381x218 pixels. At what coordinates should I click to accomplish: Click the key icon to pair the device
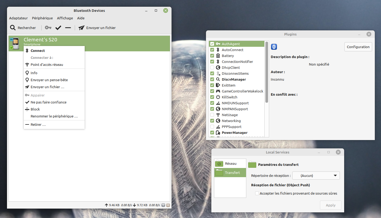pyautogui.click(x=48, y=28)
